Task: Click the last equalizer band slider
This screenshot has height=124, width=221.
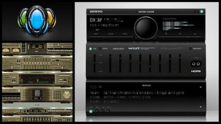Action: (x=180, y=63)
